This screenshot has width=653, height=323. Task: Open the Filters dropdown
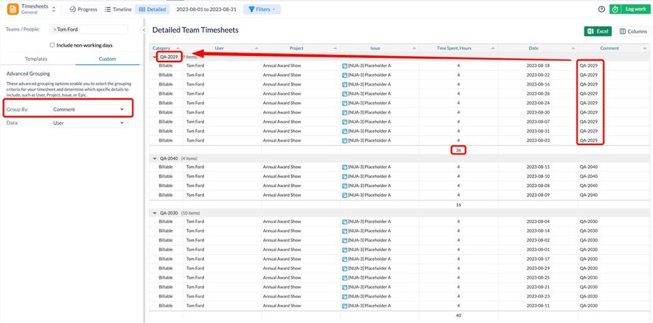click(262, 9)
